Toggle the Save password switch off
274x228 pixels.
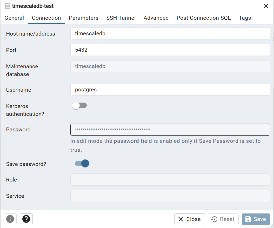click(x=82, y=163)
